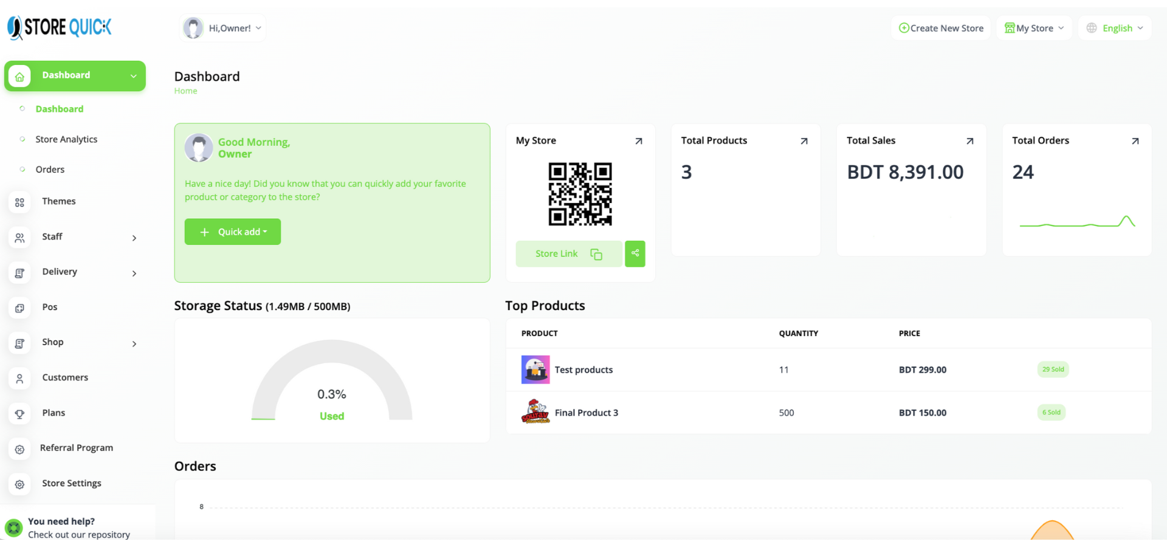Click the green share icon beside Store Link
The height and width of the screenshot is (547, 1167).
click(635, 253)
